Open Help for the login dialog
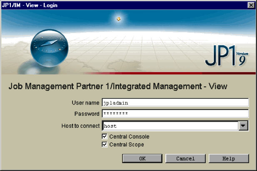The height and width of the screenshot is (171, 257). pyautogui.click(x=229, y=159)
